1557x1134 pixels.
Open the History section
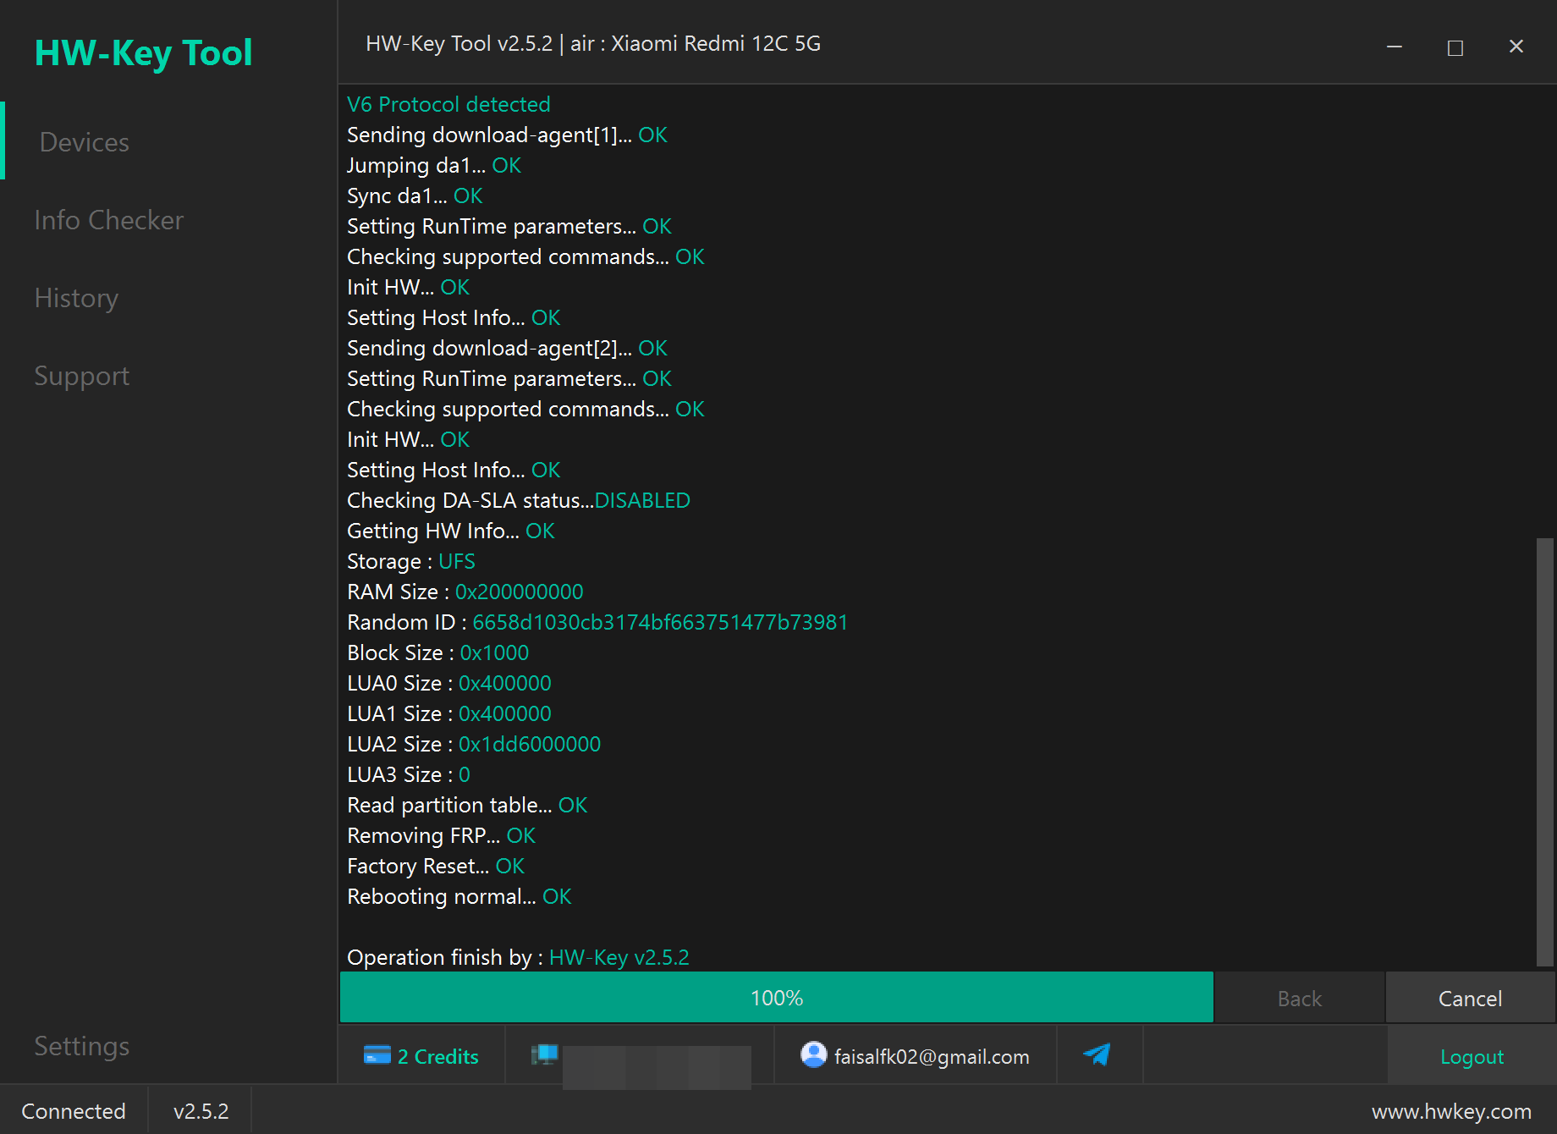[x=76, y=297]
